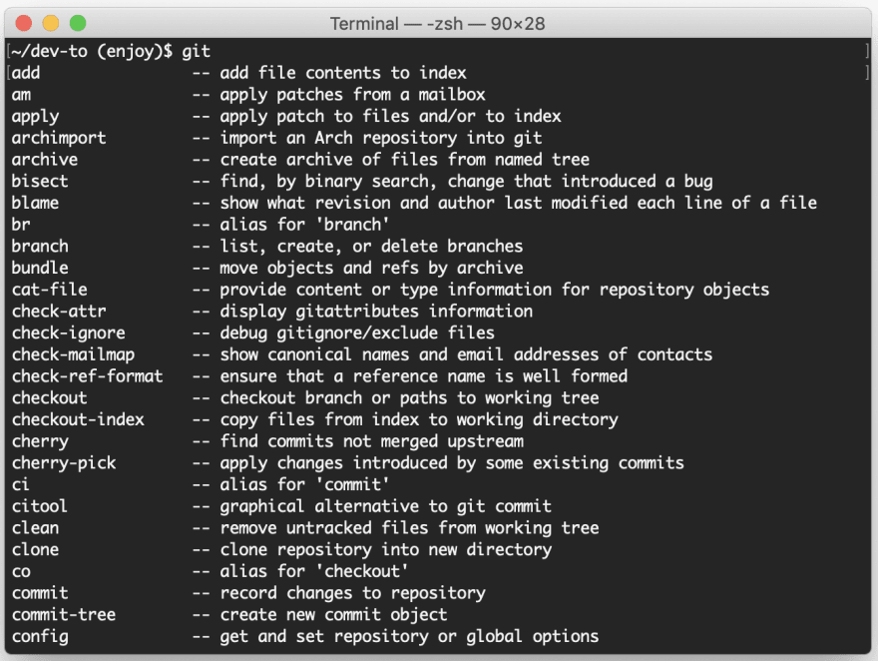Select the 'commit-tree' command entry
The width and height of the screenshot is (878, 661).
(64, 615)
